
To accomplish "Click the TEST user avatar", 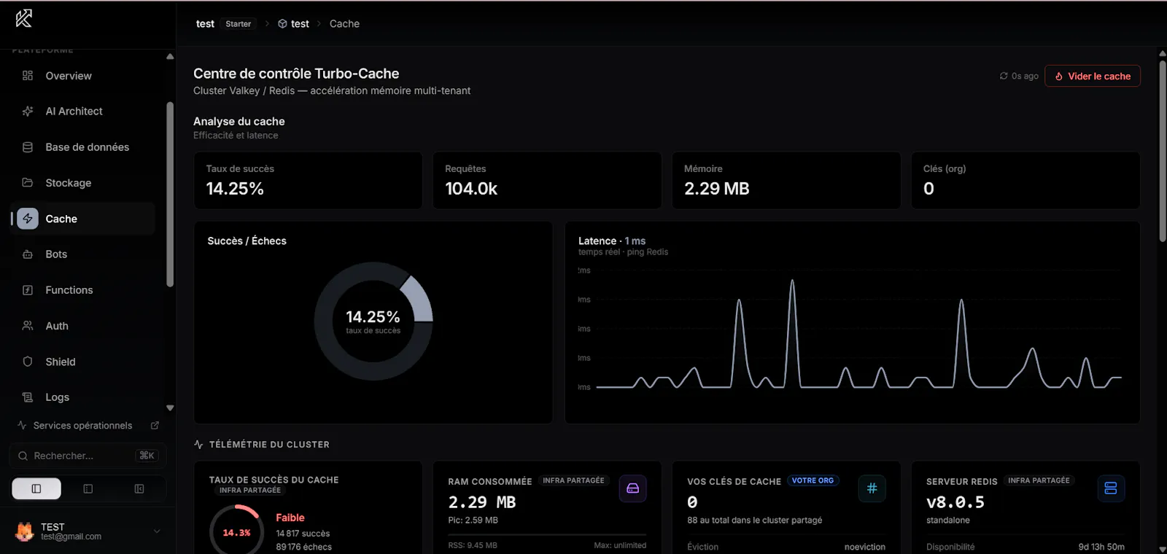I will point(25,531).
